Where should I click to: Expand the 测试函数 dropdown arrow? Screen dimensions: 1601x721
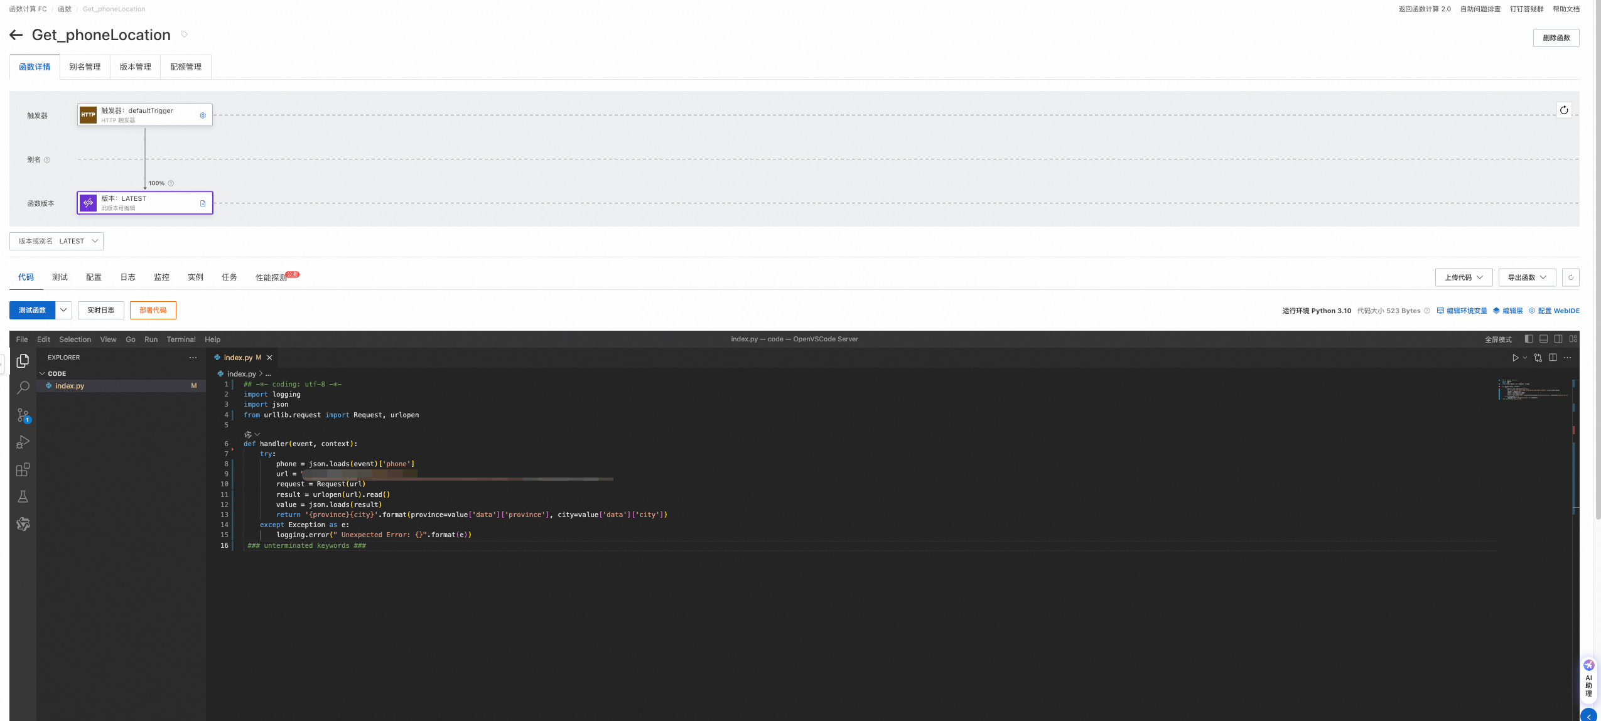[63, 310]
